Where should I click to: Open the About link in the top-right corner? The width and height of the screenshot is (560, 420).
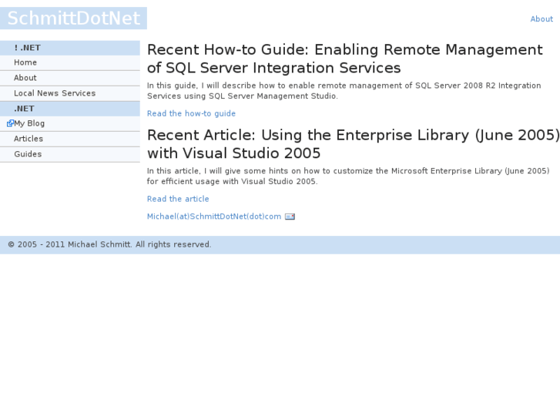pos(542,19)
